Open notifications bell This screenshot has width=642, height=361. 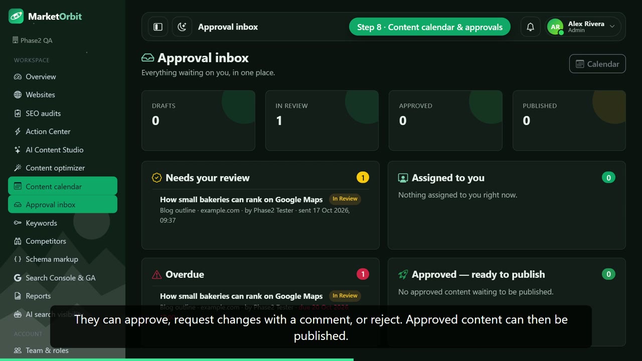click(x=530, y=27)
